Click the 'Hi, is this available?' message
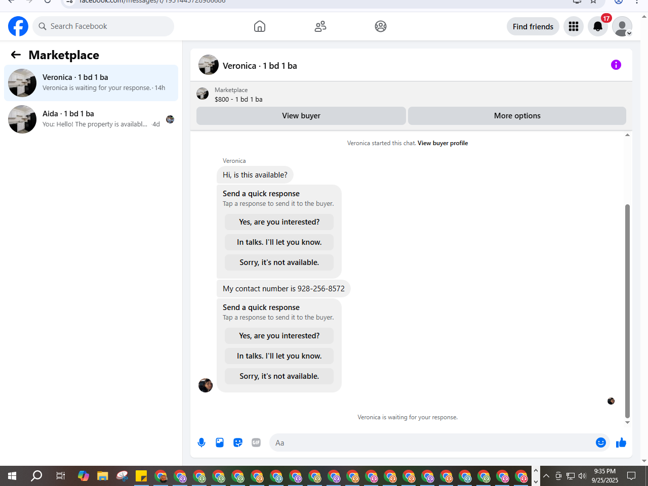 coord(255,175)
